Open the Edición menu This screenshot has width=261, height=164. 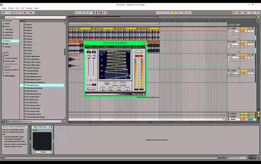coord(11,8)
